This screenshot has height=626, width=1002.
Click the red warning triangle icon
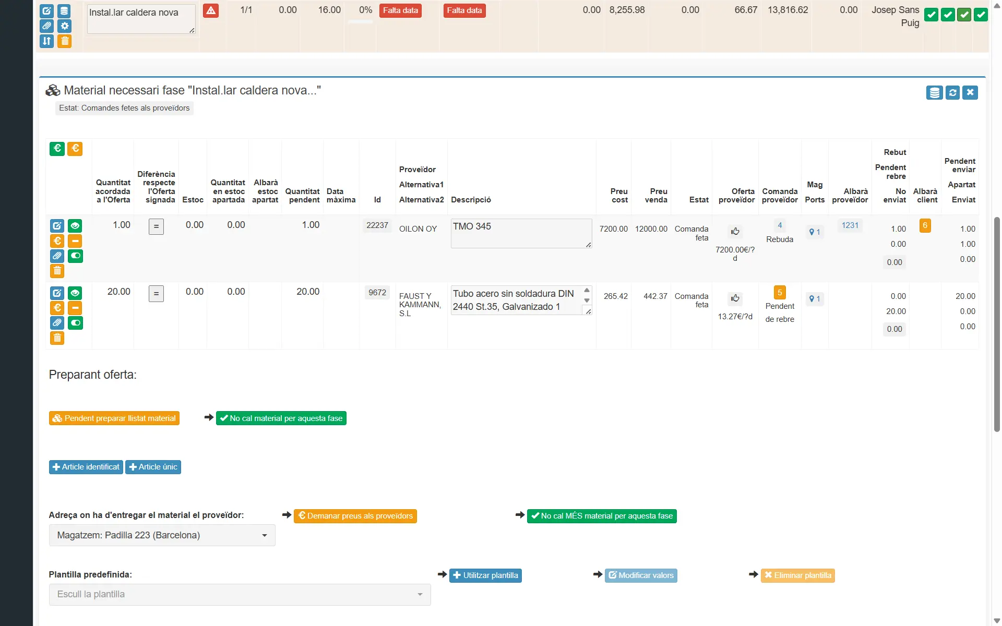(211, 10)
